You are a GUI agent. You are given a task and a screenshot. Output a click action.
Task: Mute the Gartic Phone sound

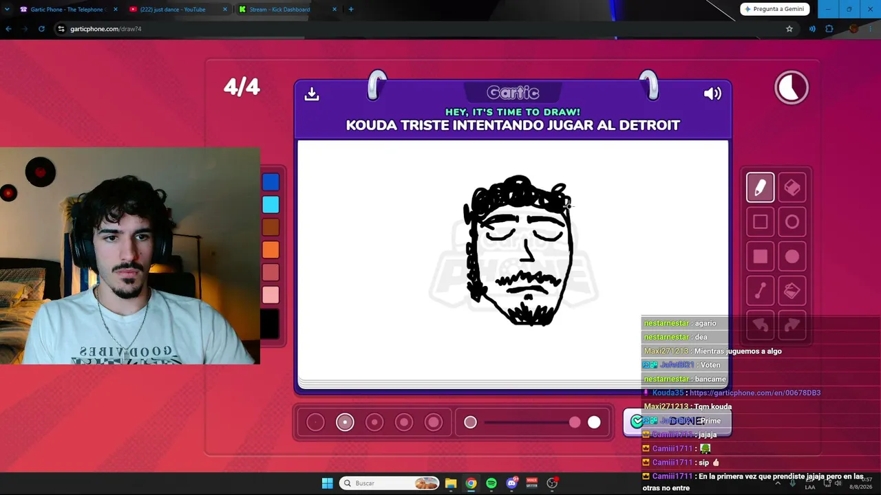pos(712,93)
